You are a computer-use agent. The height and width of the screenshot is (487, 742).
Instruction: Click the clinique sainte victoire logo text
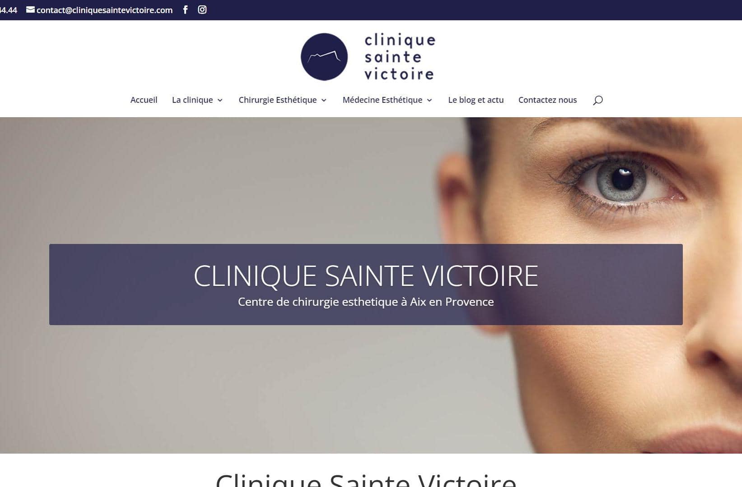400,57
